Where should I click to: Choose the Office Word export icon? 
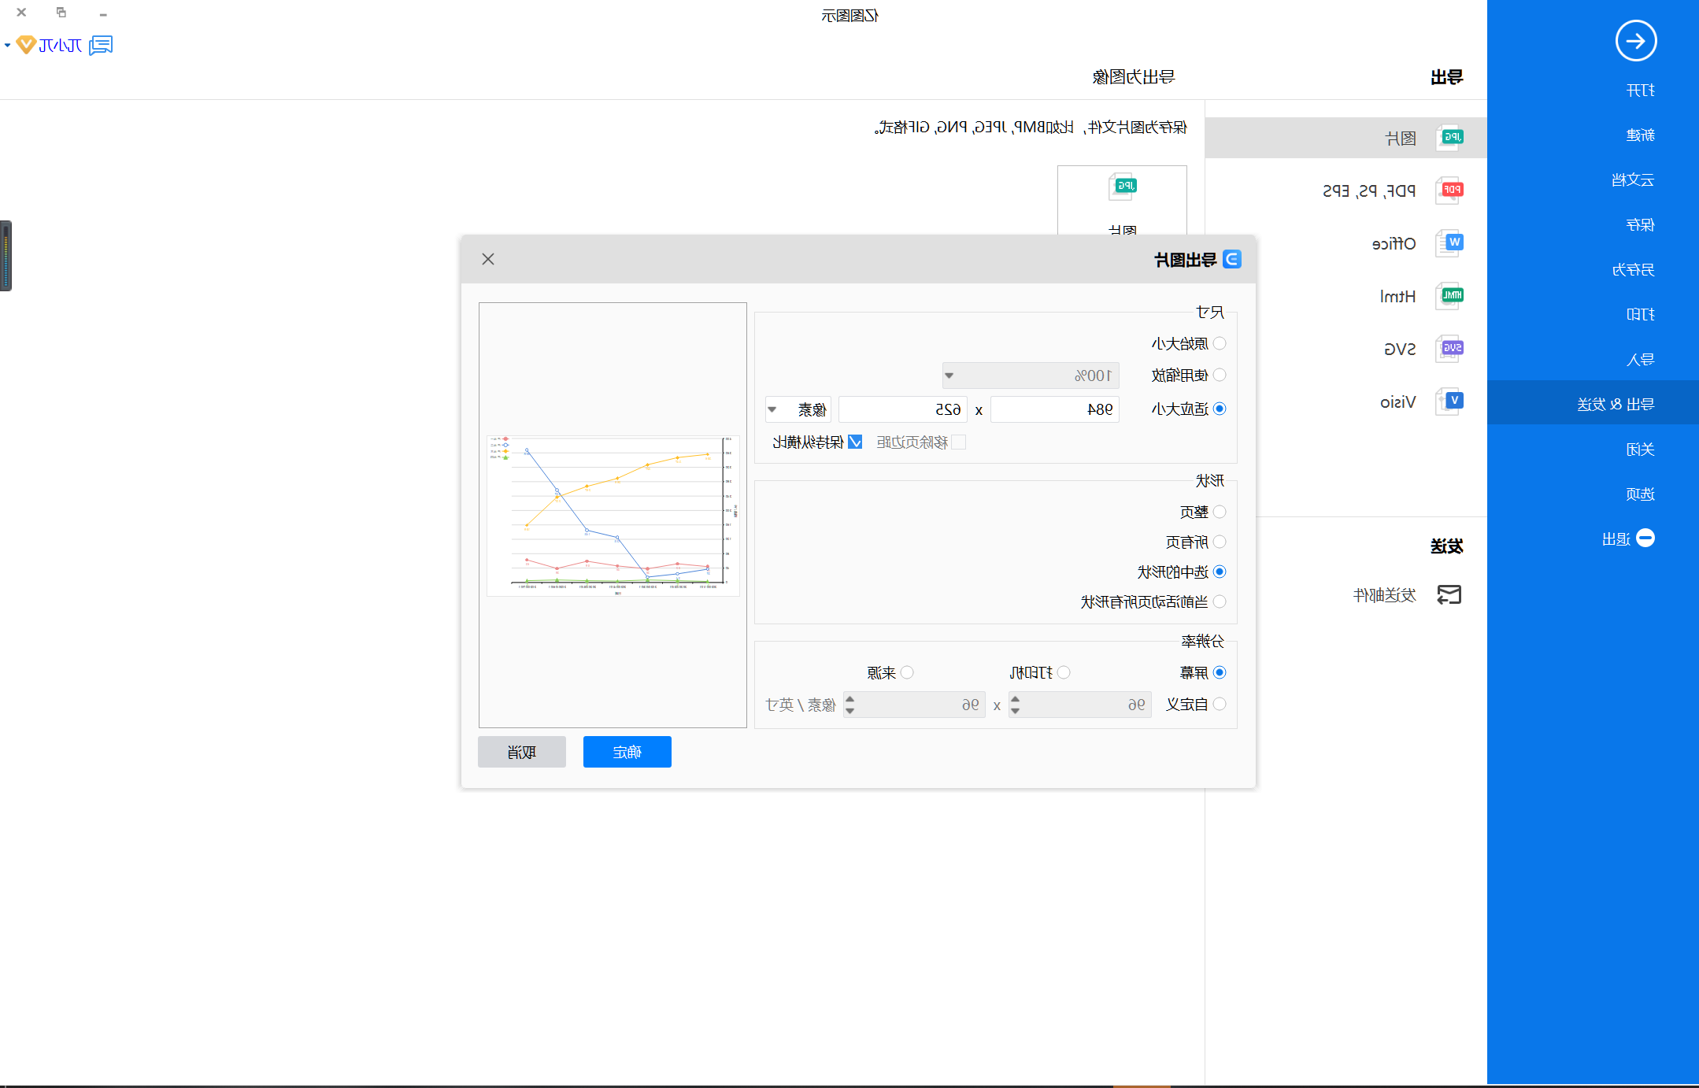point(1450,243)
